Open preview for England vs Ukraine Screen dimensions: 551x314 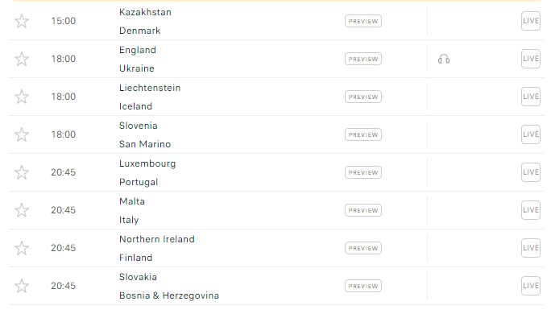coord(363,59)
